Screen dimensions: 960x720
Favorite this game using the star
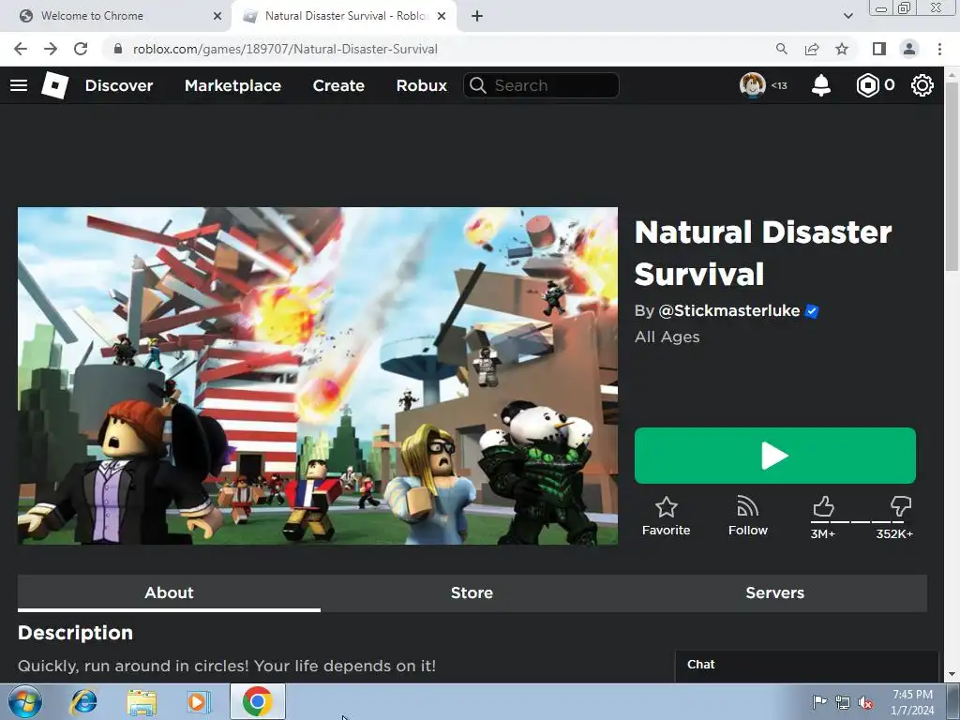click(x=667, y=517)
